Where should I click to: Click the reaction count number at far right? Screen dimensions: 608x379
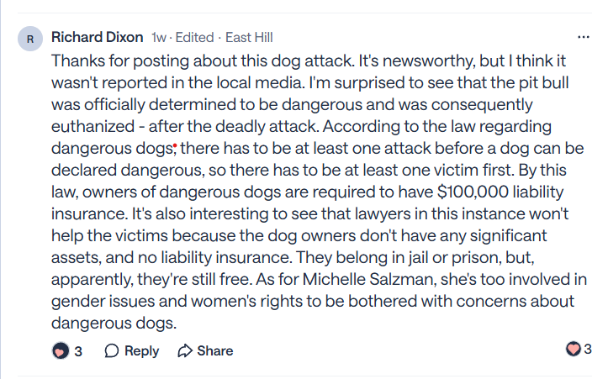coord(587,349)
